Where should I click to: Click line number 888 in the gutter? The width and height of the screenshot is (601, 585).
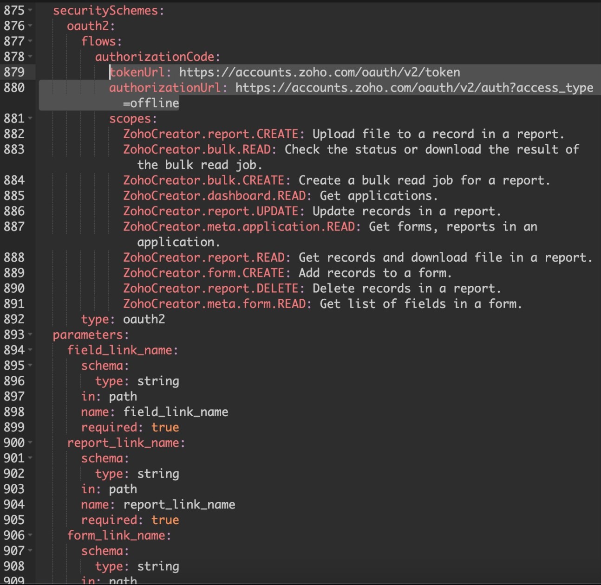click(14, 257)
